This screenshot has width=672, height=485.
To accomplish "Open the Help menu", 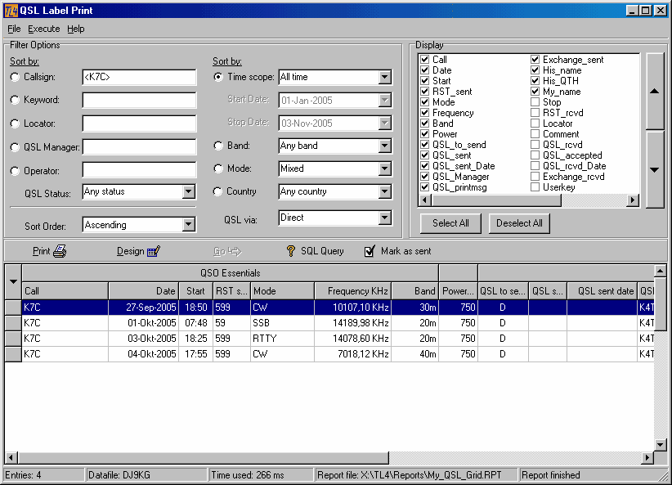I will pos(76,29).
